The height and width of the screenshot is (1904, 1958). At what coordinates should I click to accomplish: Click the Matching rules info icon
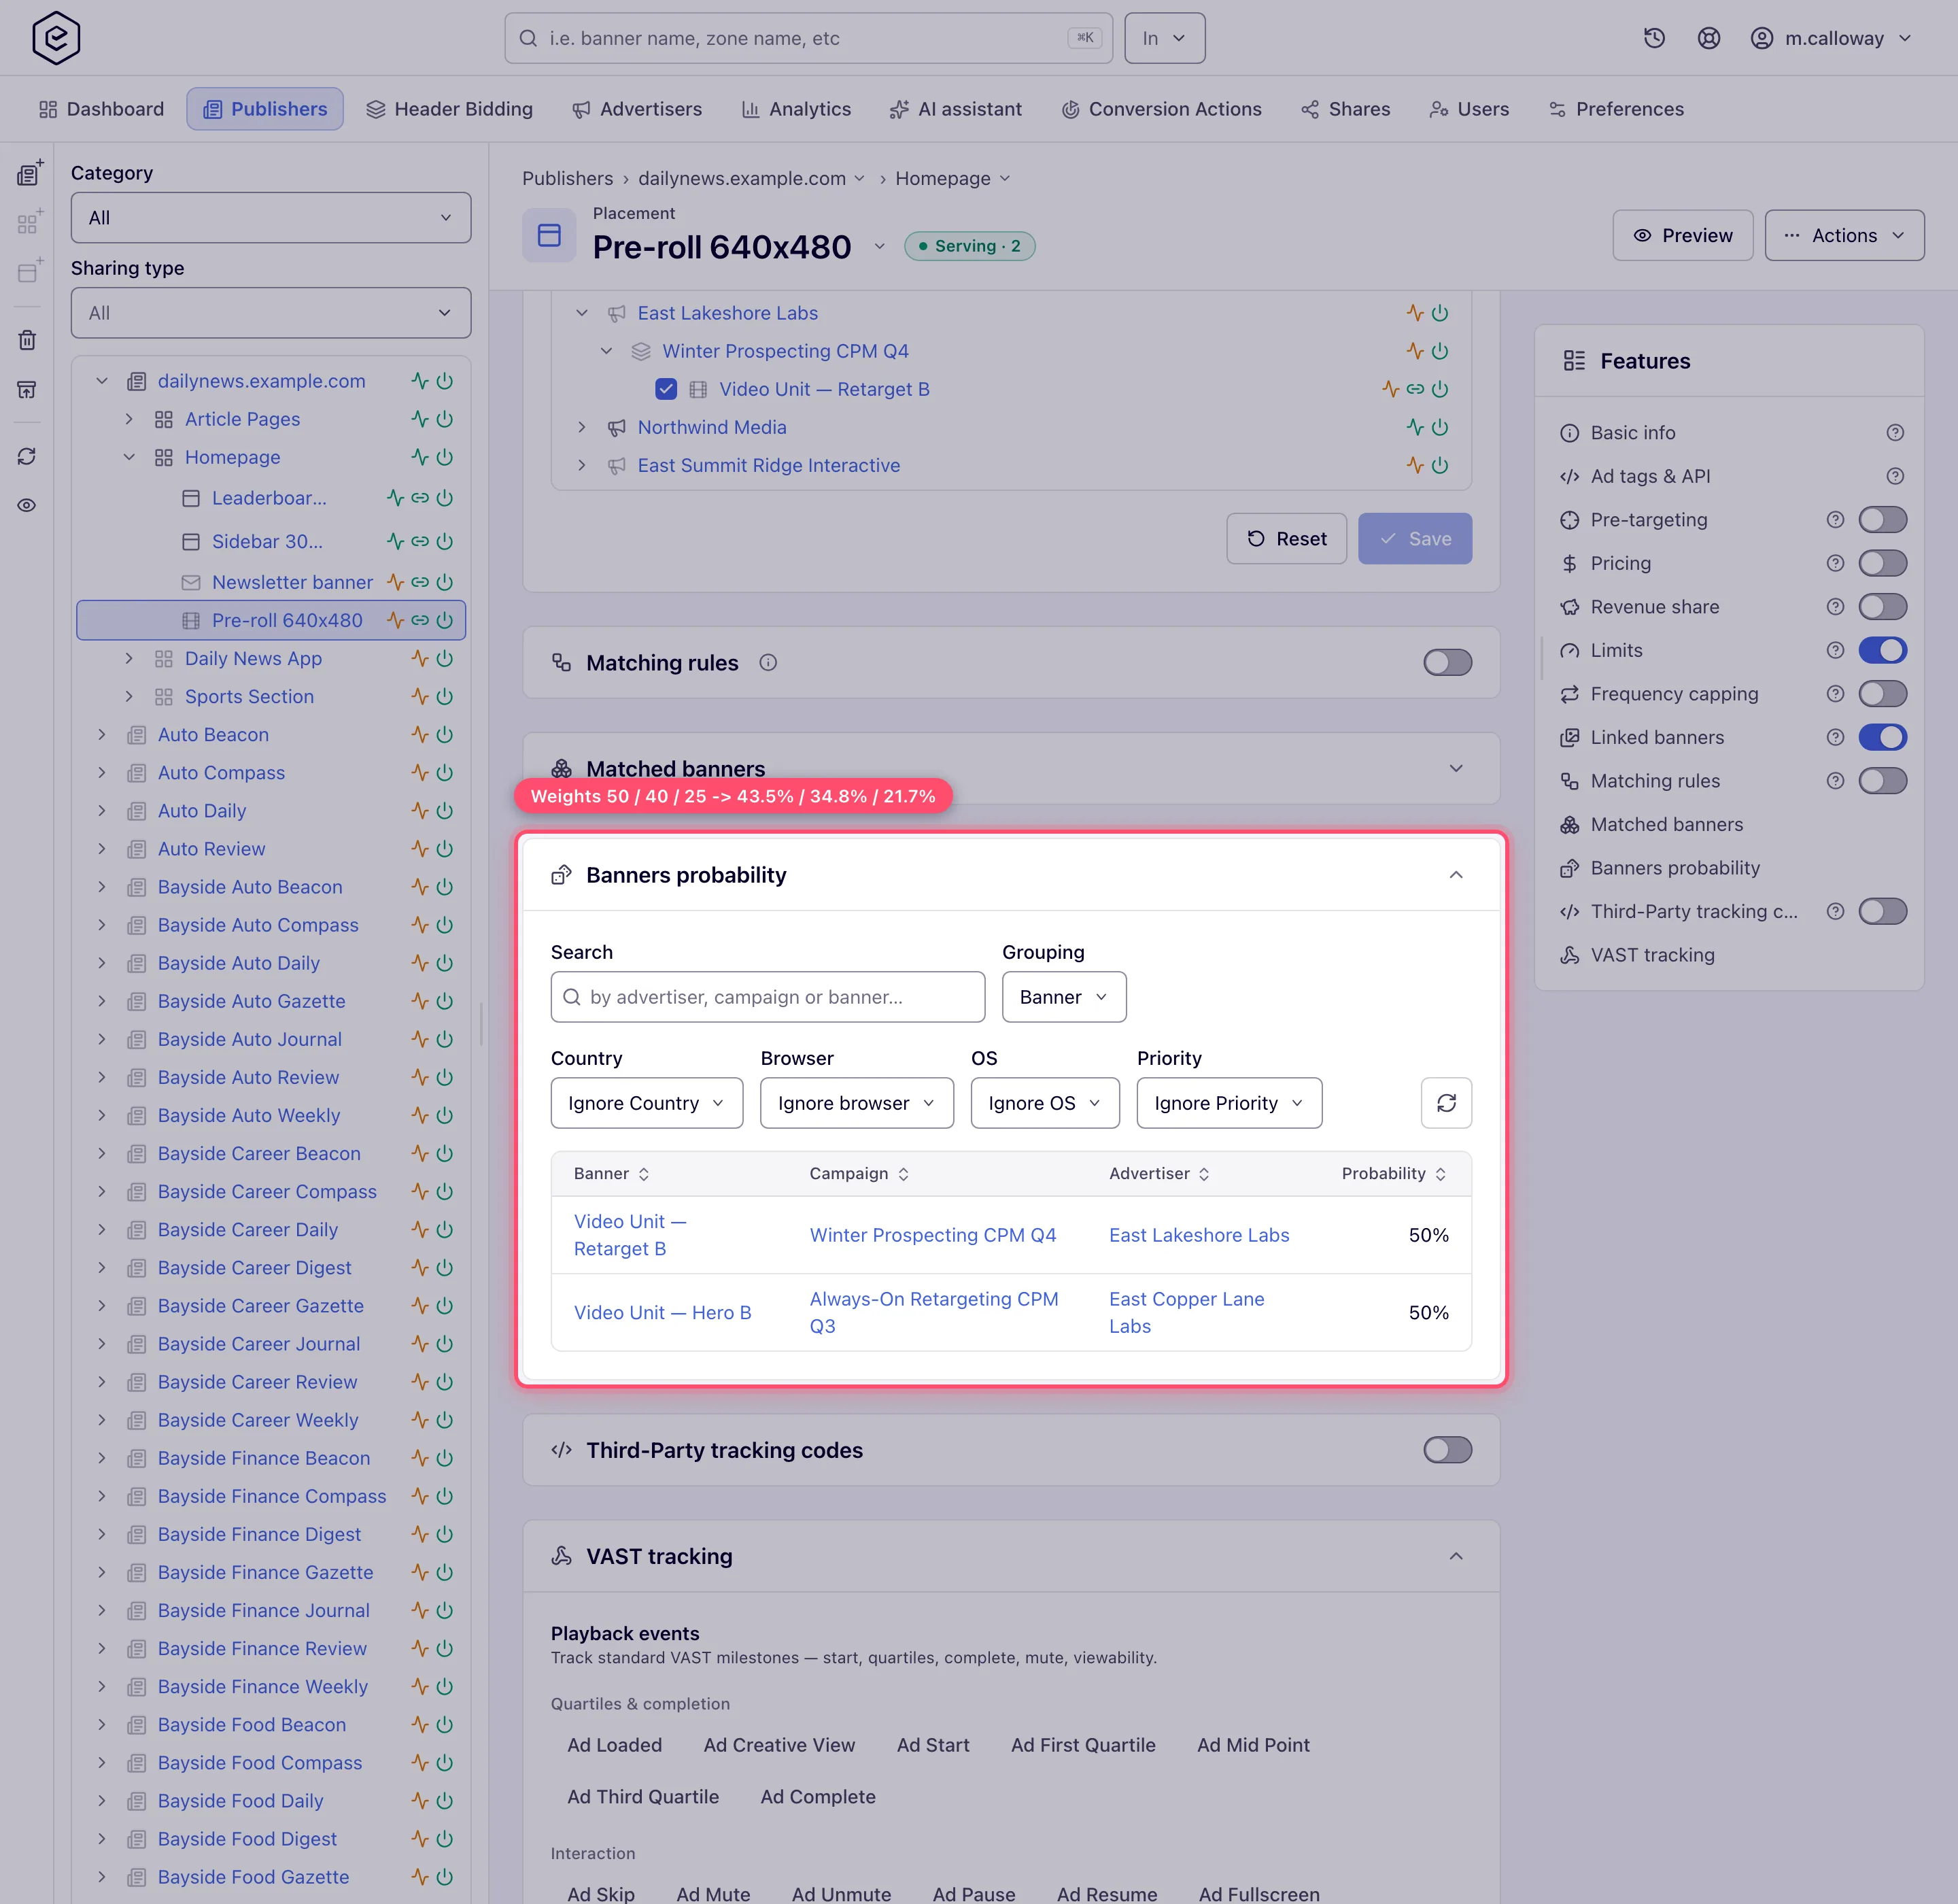(x=768, y=662)
